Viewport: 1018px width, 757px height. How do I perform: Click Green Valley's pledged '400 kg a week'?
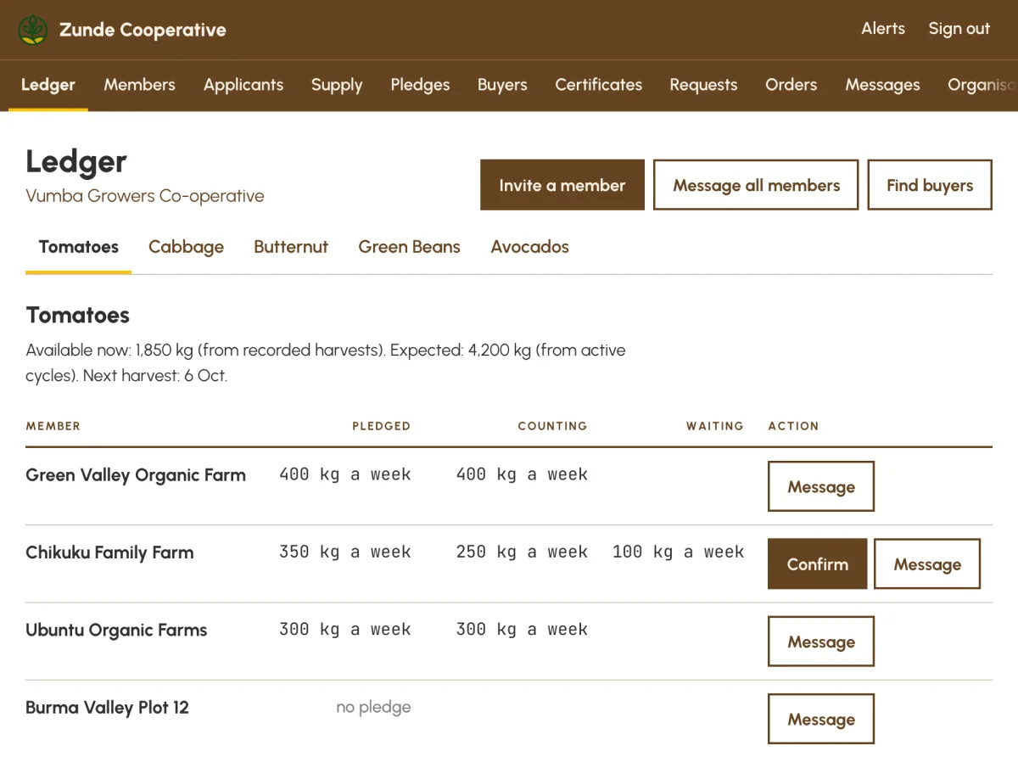point(344,474)
